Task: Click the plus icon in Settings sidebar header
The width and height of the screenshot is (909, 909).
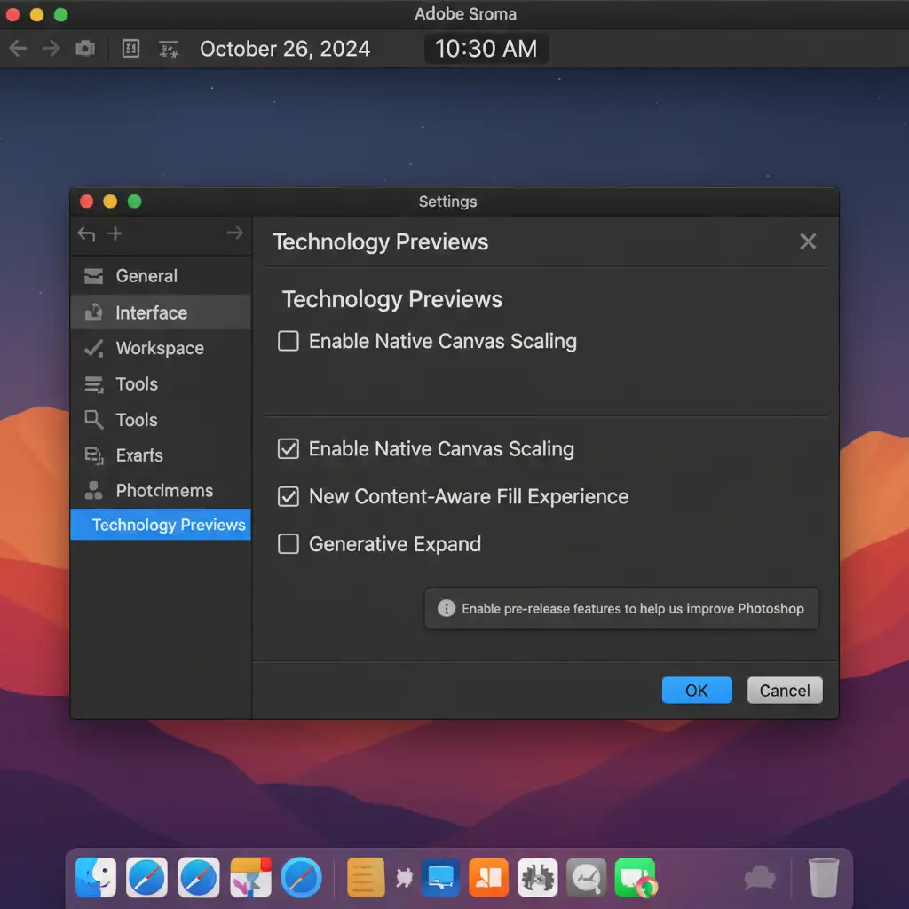Action: coord(115,233)
